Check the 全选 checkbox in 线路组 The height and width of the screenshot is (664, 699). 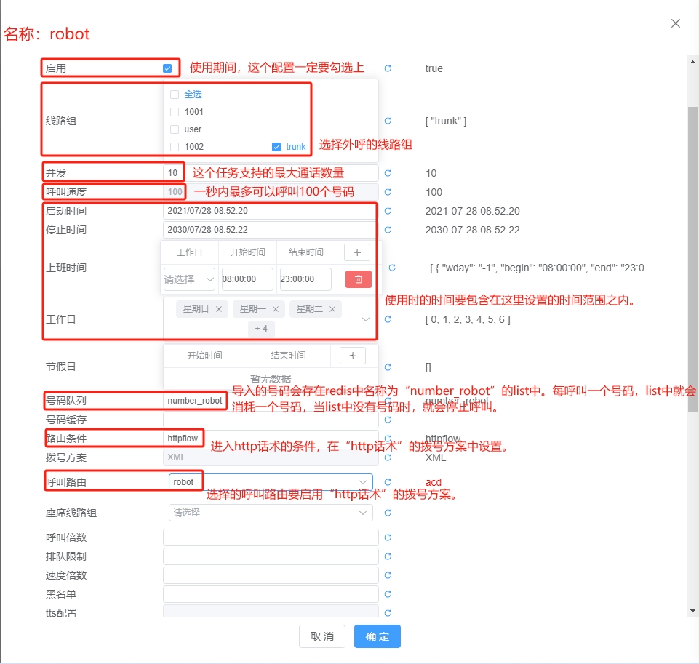[175, 95]
